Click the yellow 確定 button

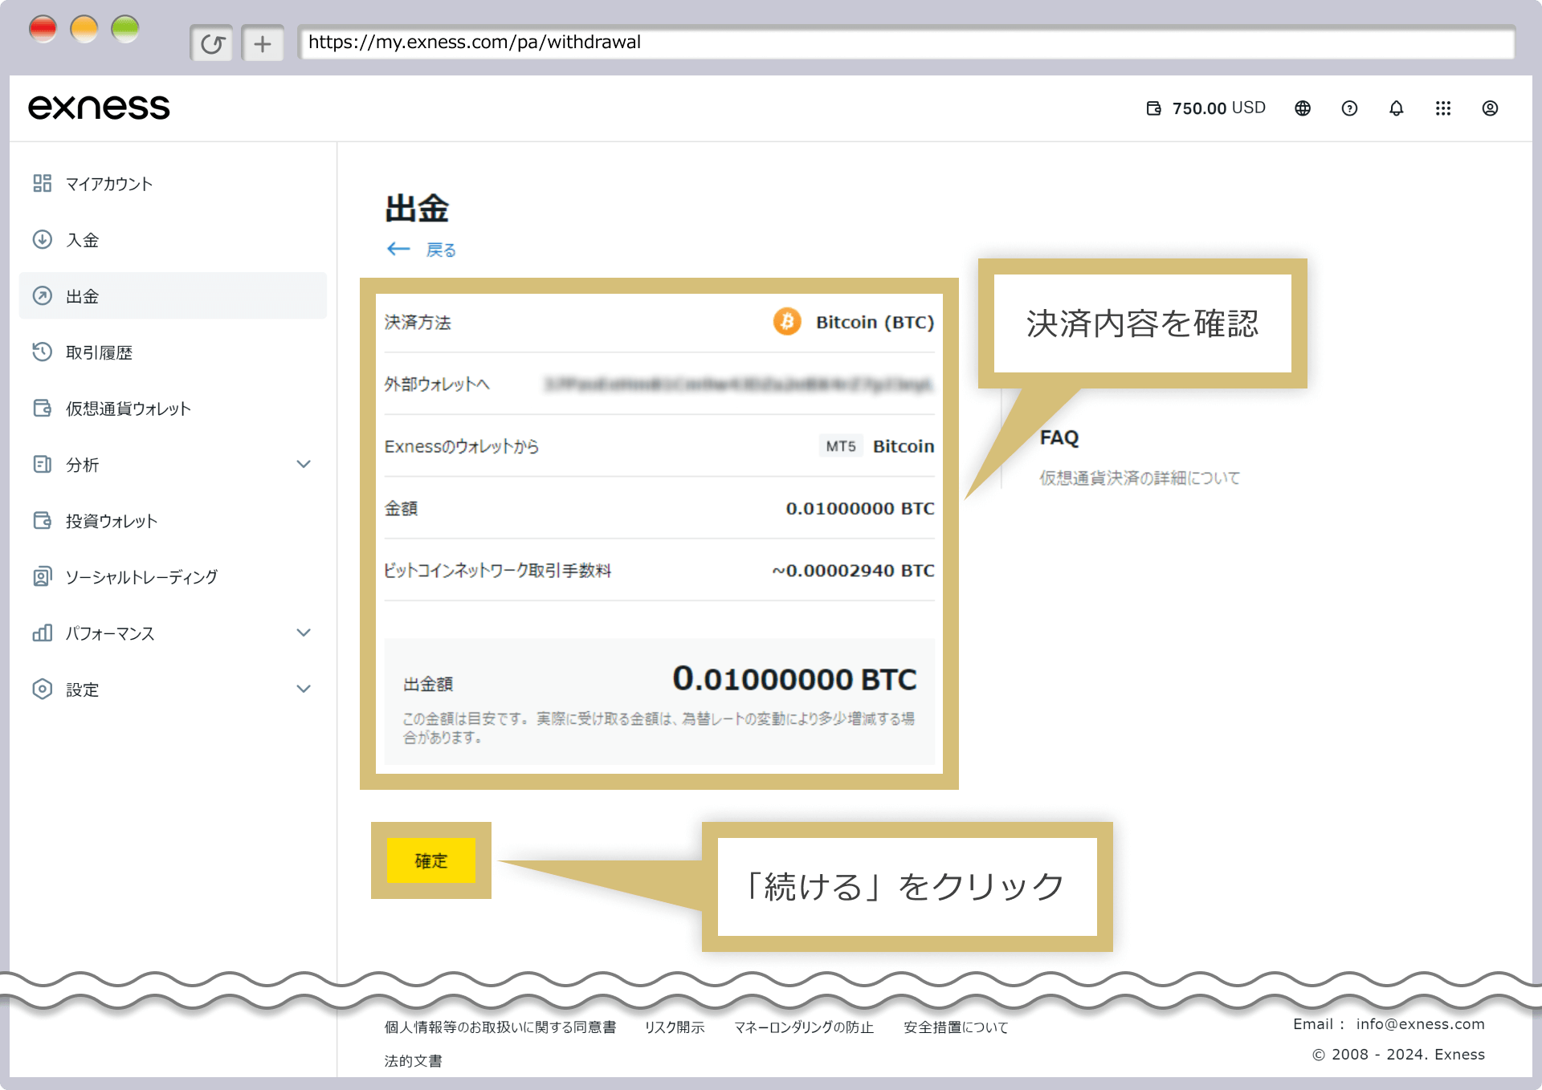pos(431,860)
